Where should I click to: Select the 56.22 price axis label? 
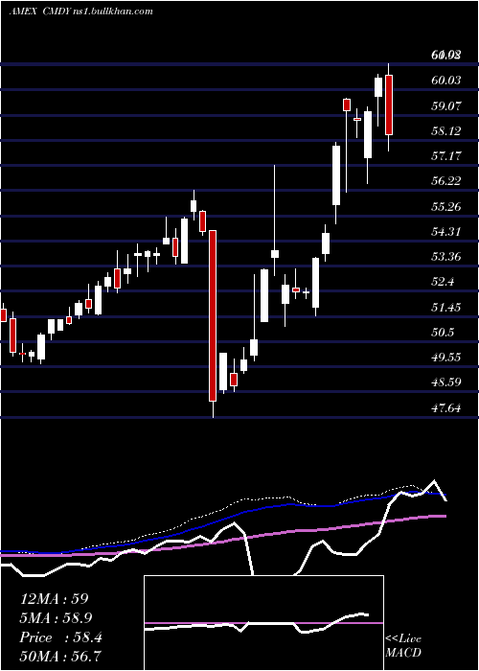446,181
